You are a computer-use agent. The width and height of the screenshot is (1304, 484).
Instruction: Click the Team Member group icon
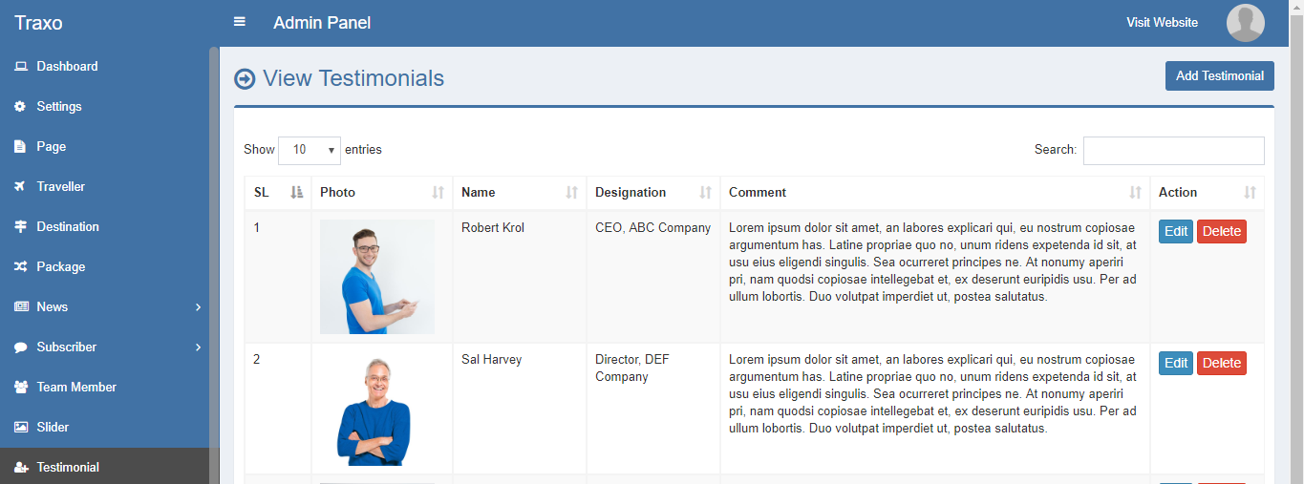[20, 388]
